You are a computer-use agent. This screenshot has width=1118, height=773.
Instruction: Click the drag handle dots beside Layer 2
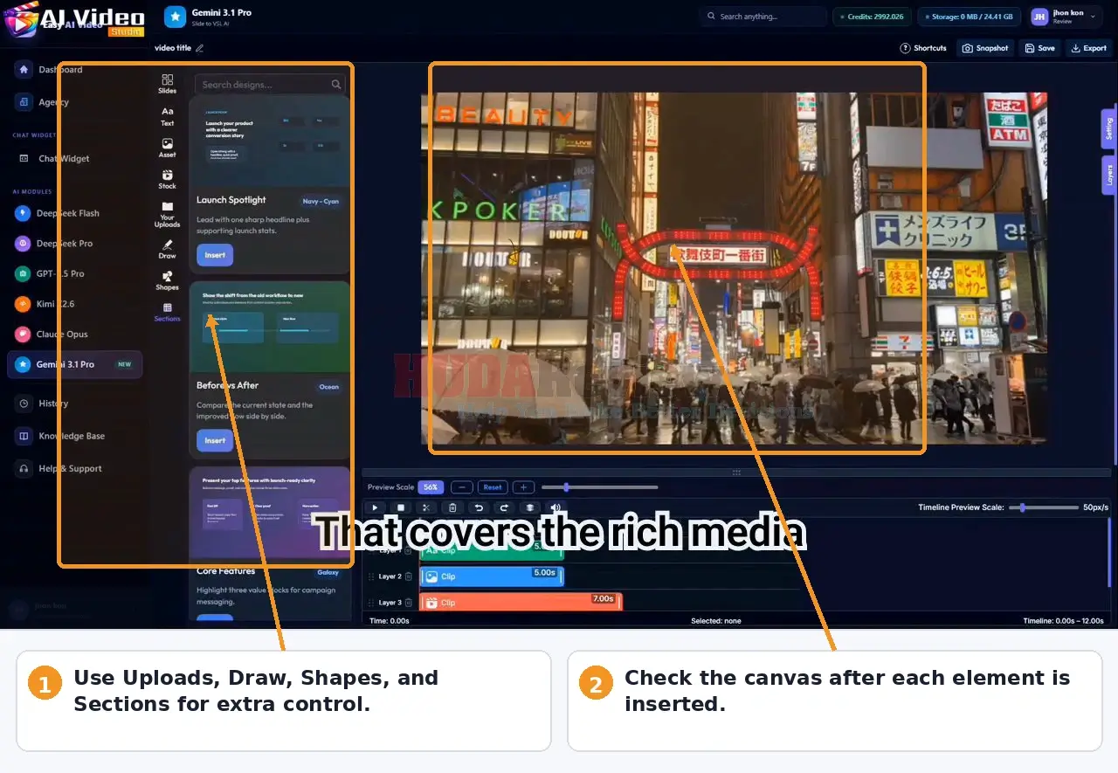[371, 576]
